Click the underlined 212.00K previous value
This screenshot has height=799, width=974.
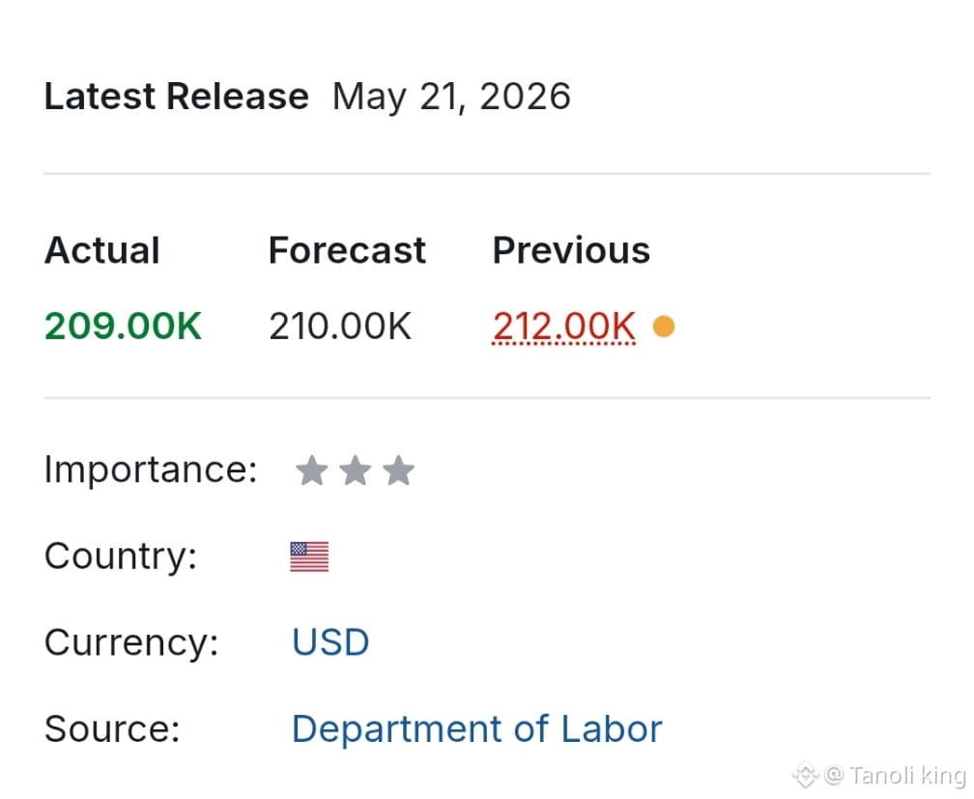(x=564, y=327)
